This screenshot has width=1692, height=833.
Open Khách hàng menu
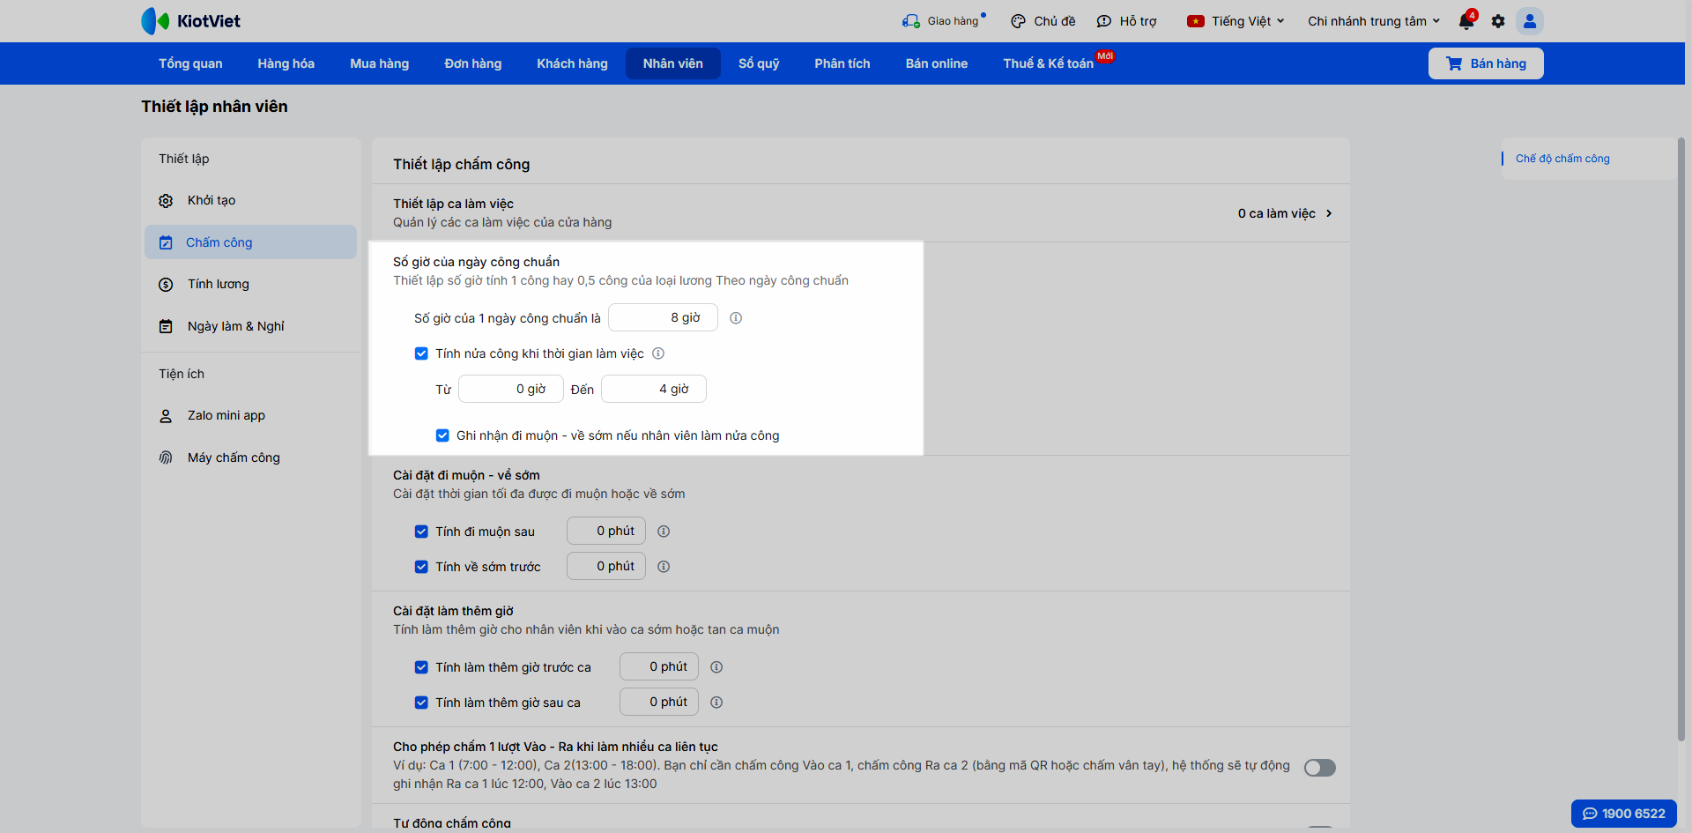[573, 63]
